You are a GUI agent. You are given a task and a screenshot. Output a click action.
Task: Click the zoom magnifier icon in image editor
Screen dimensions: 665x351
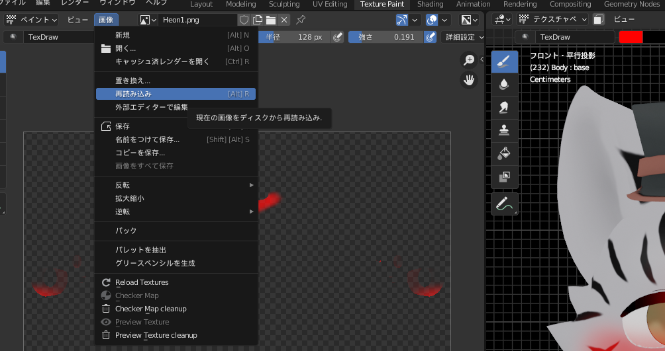pos(469,60)
